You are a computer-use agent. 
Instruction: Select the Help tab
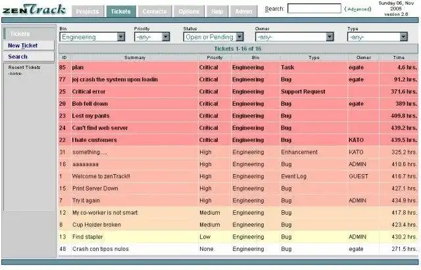217,12
